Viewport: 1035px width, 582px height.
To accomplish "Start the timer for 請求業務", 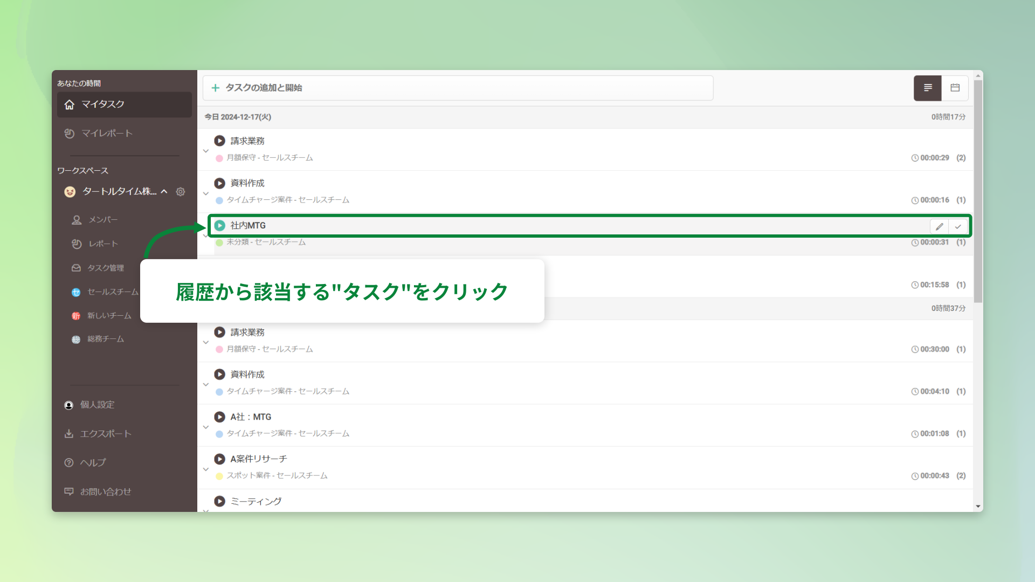I will (x=219, y=141).
